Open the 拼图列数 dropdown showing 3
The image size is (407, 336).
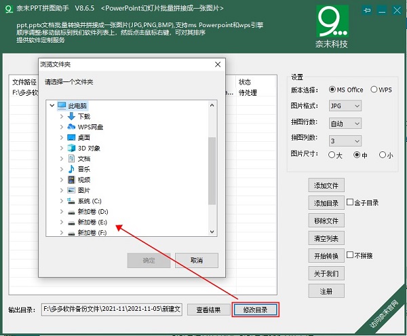(345, 141)
